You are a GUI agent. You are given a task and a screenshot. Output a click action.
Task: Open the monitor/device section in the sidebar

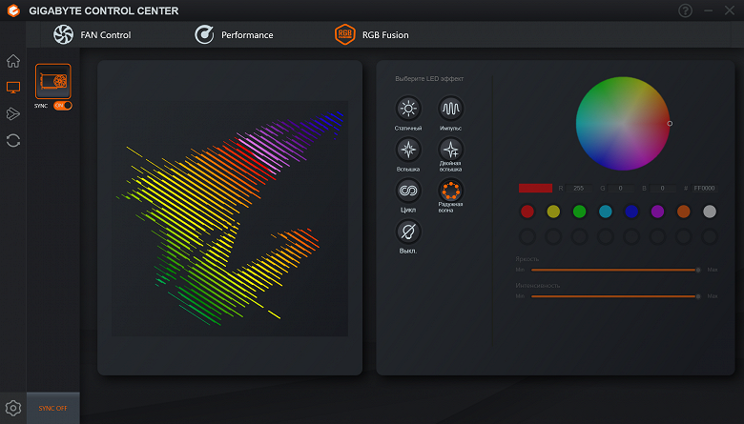click(x=13, y=87)
